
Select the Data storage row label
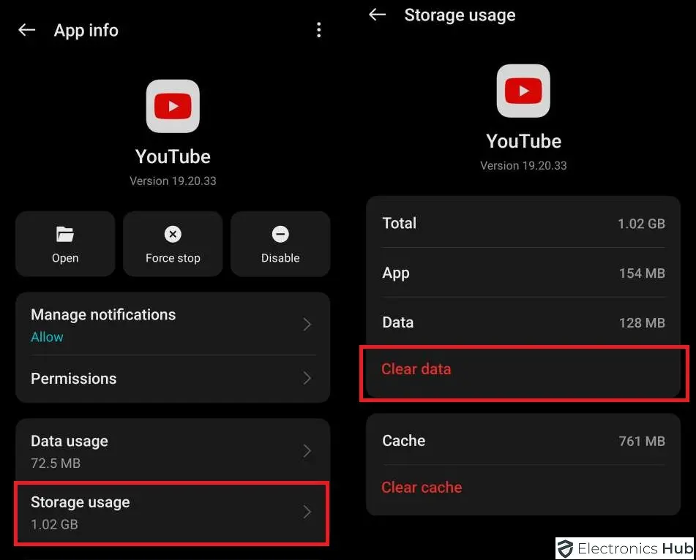click(397, 322)
